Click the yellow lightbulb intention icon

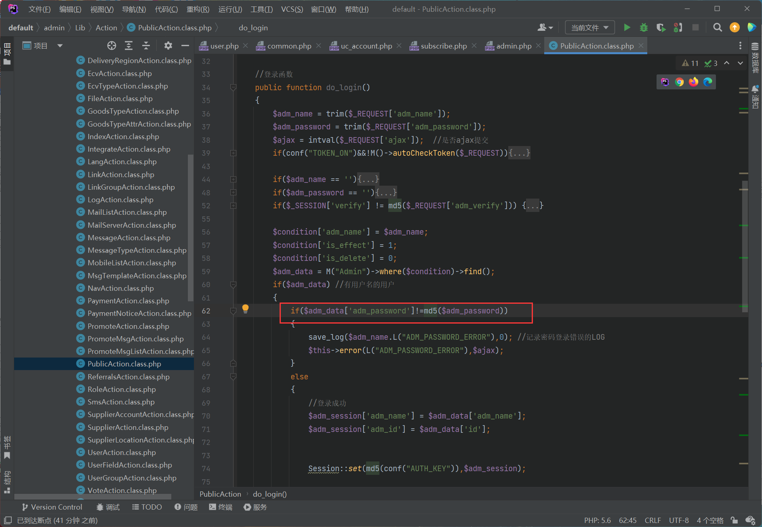tap(245, 309)
